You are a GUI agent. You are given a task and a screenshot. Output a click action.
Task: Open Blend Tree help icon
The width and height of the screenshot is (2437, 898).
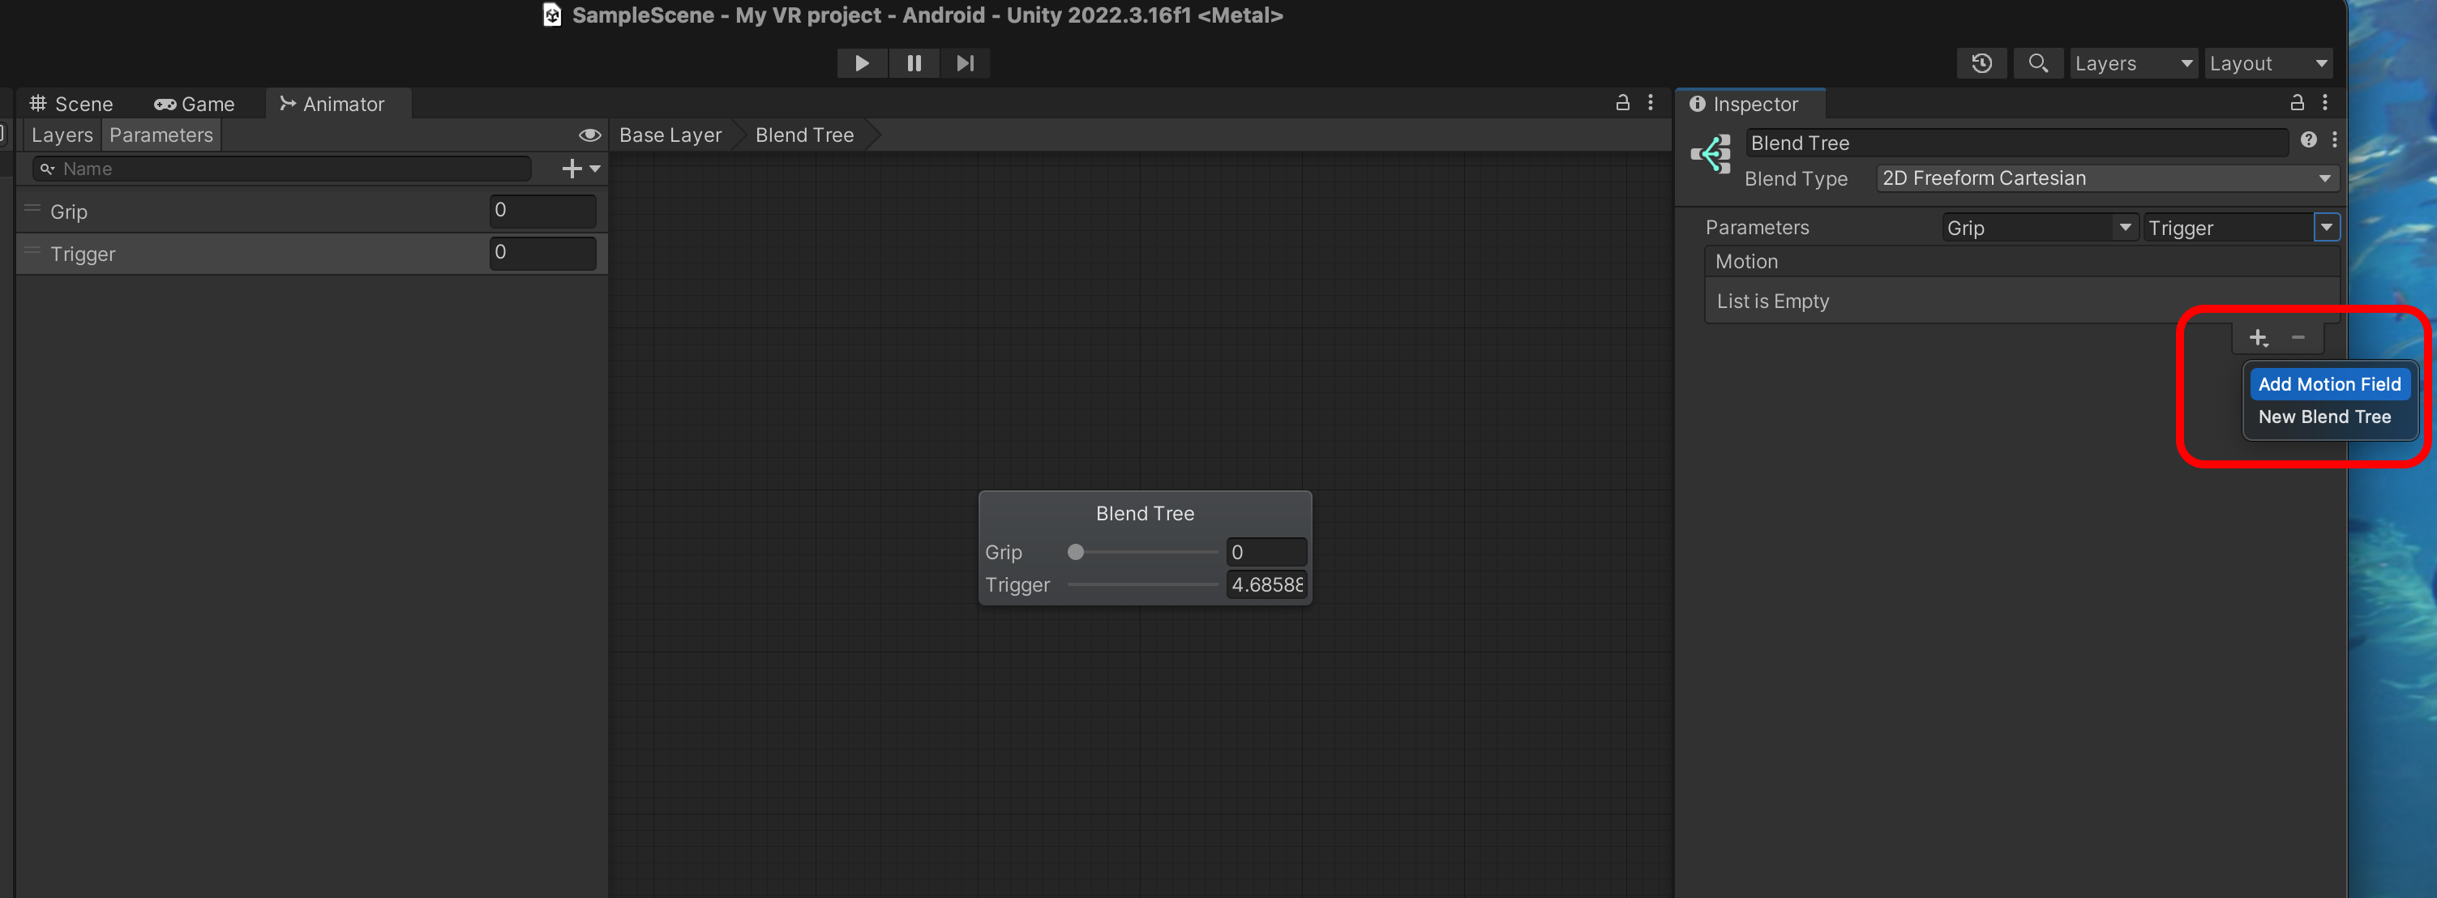[2308, 140]
